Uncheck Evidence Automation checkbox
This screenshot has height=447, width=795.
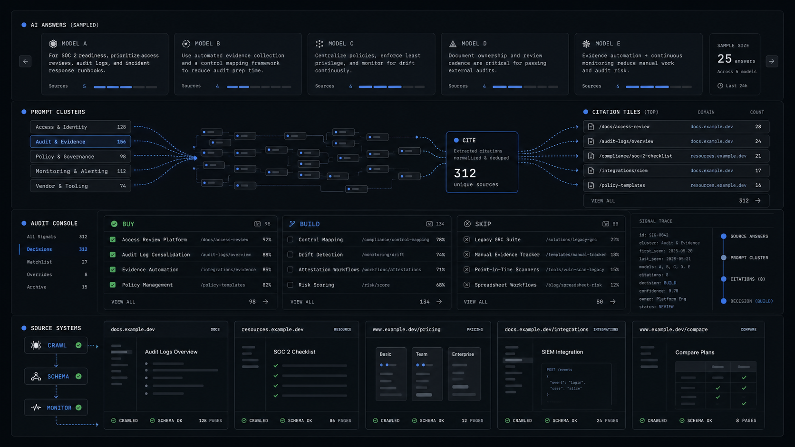tap(113, 269)
